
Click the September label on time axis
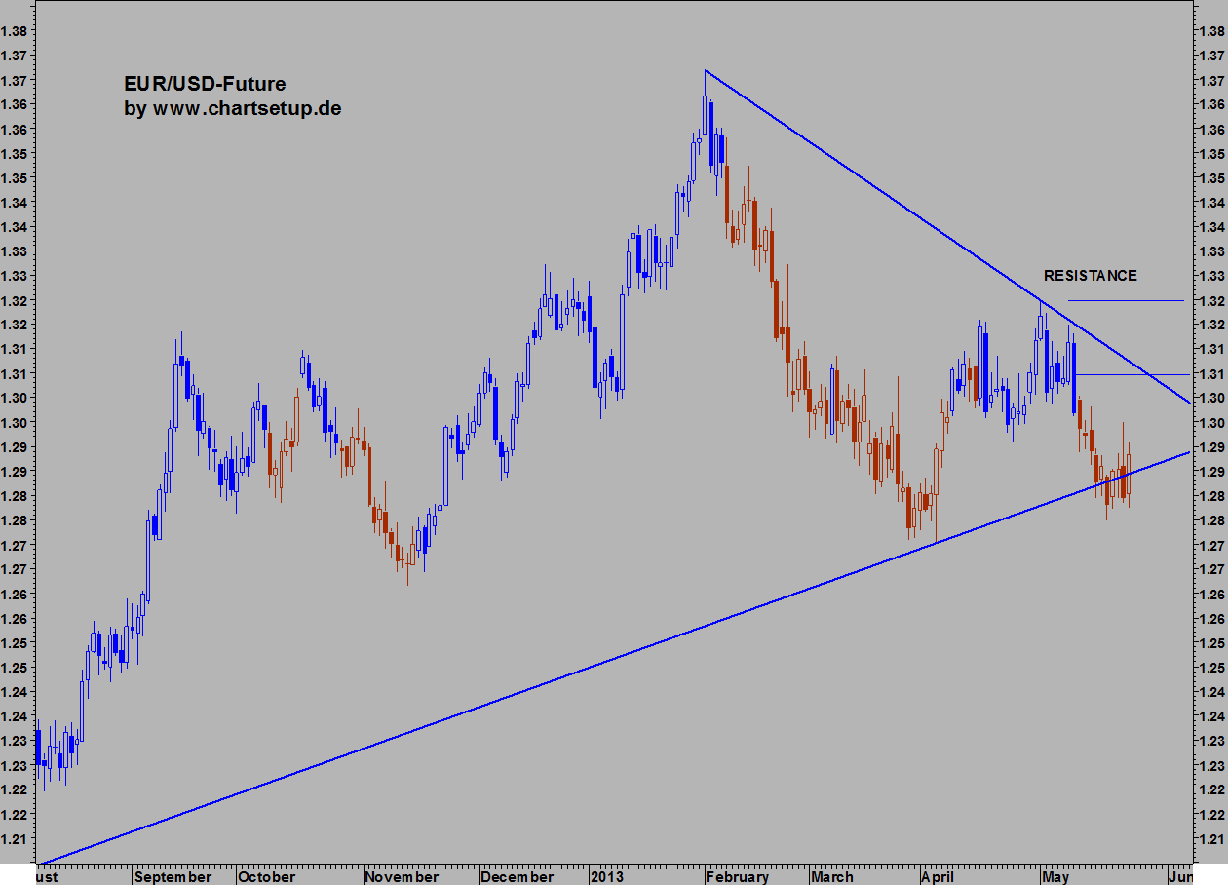coord(173,876)
